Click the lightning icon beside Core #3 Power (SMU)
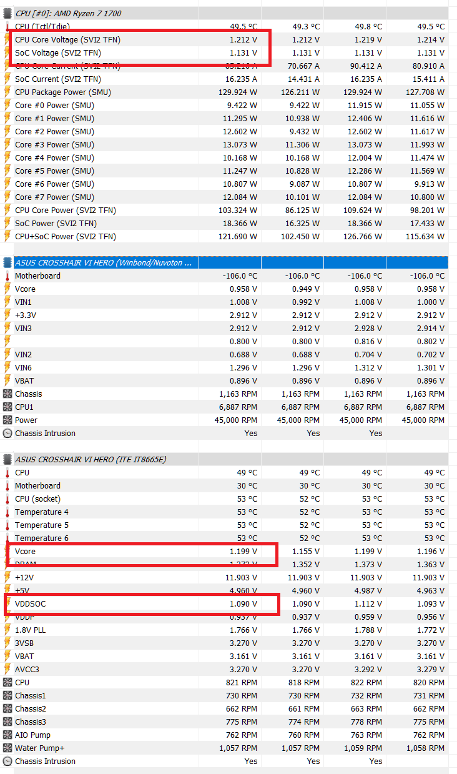Screen dimensions: 457x774 pyautogui.click(x=7, y=144)
